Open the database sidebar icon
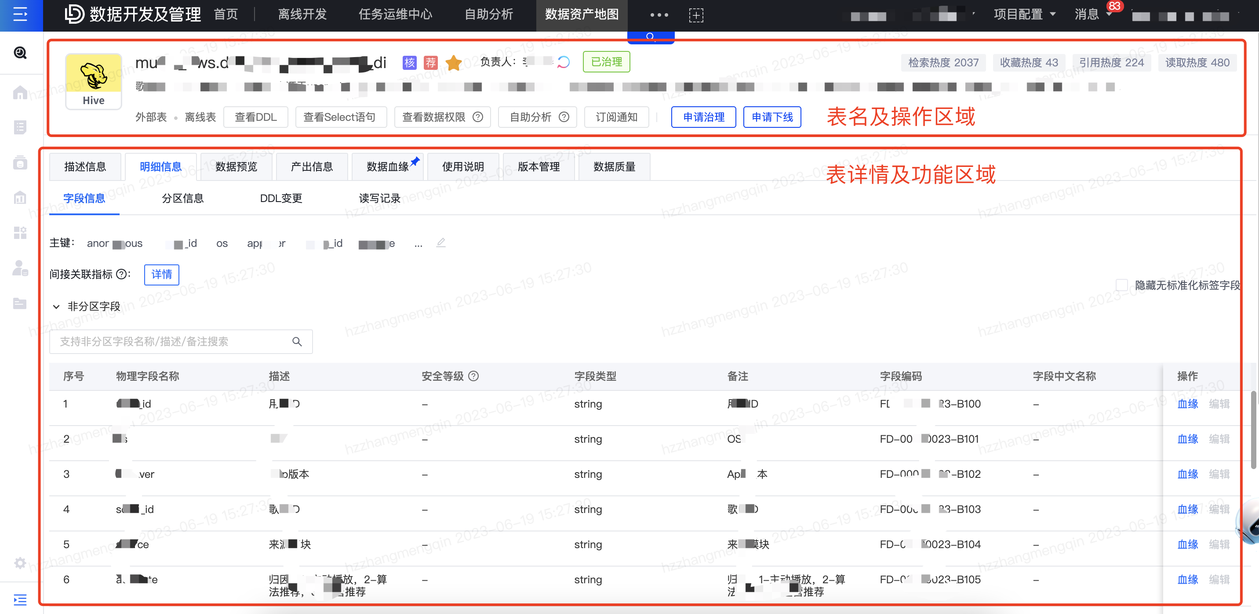The height and width of the screenshot is (614, 1259). [20, 162]
